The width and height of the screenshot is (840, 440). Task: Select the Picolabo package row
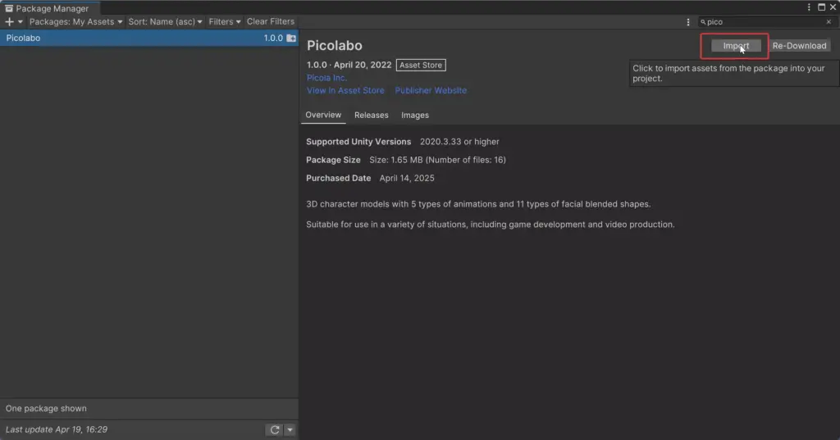pyautogui.click(x=149, y=38)
